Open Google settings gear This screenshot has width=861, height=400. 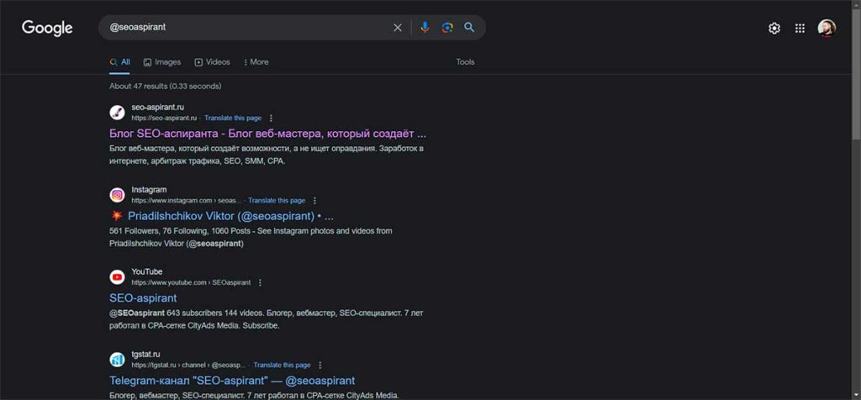(774, 29)
